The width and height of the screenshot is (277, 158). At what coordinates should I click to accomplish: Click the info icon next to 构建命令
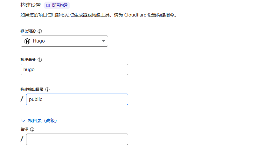point(40,60)
